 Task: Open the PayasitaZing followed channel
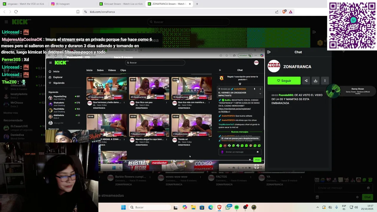(x=64, y=97)
